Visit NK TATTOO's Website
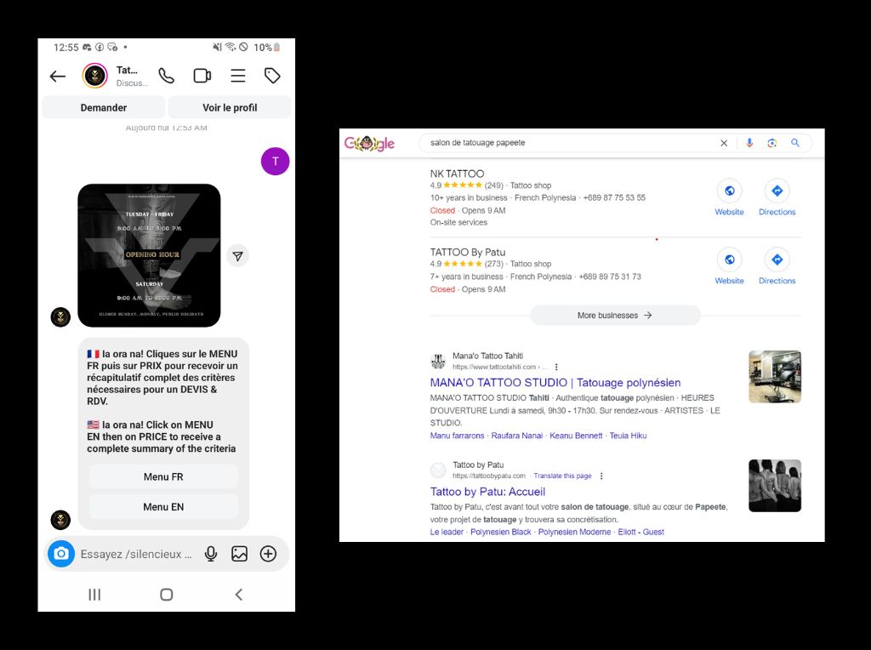The image size is (871, 650). (x=729, y=197)
